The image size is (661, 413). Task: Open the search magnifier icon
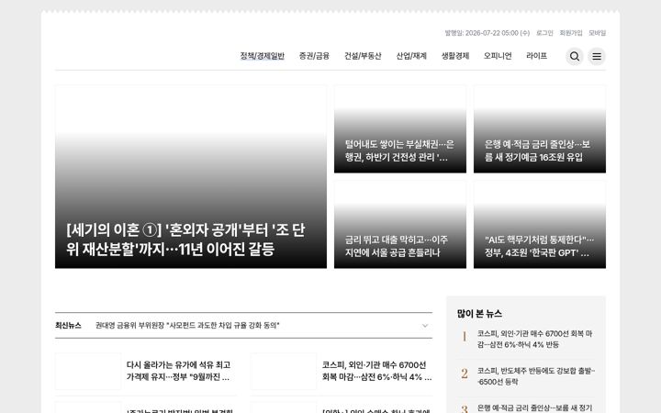574,56
